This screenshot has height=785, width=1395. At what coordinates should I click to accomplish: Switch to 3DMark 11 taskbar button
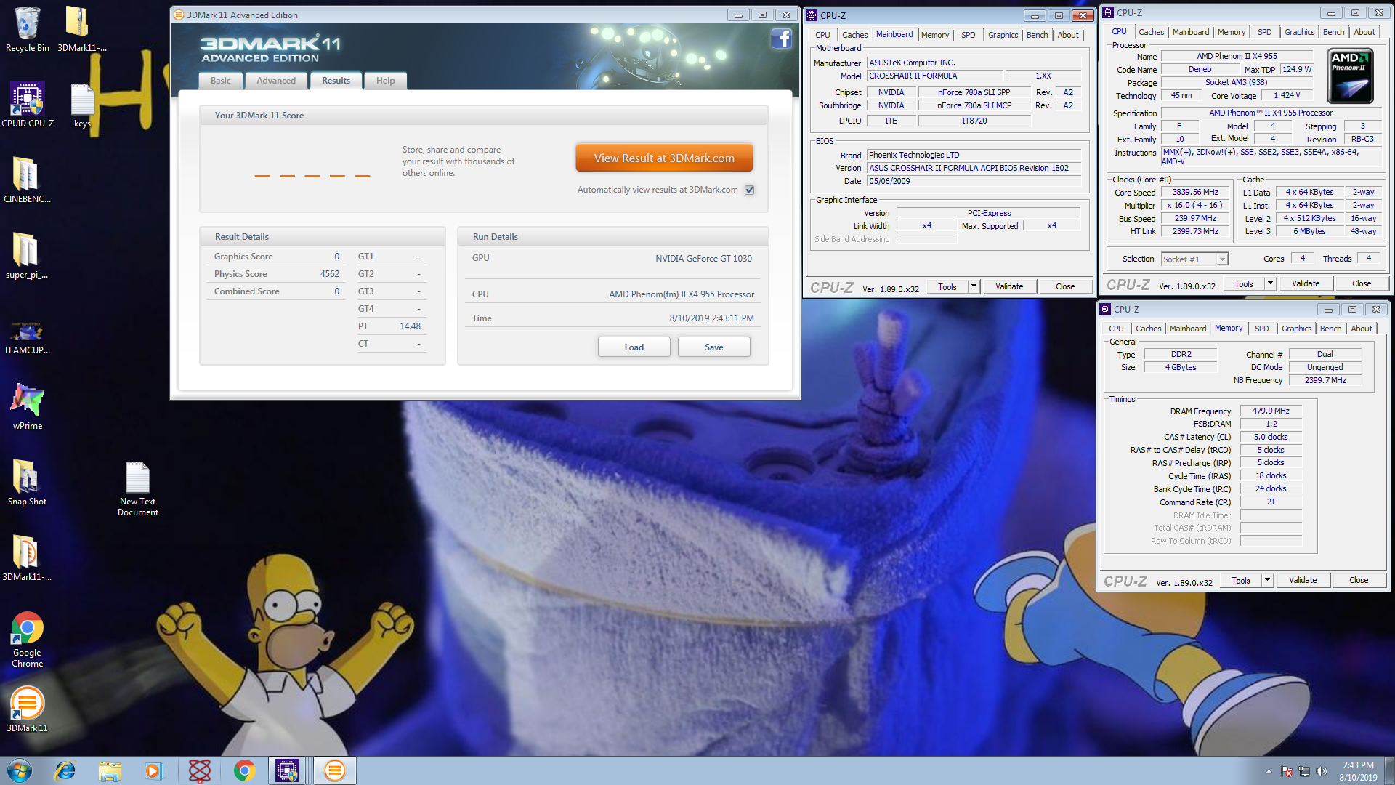point(334,770)
